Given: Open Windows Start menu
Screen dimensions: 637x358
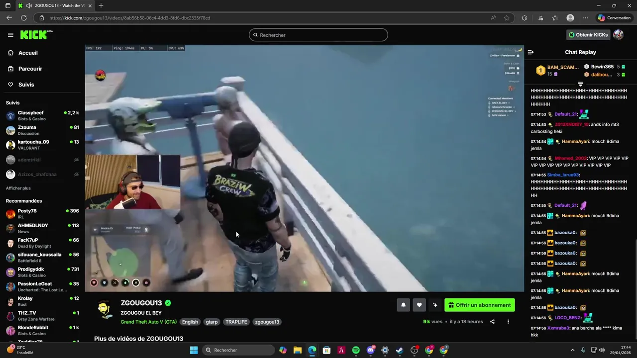Looking at the screenshot, I should coord(194,350).
